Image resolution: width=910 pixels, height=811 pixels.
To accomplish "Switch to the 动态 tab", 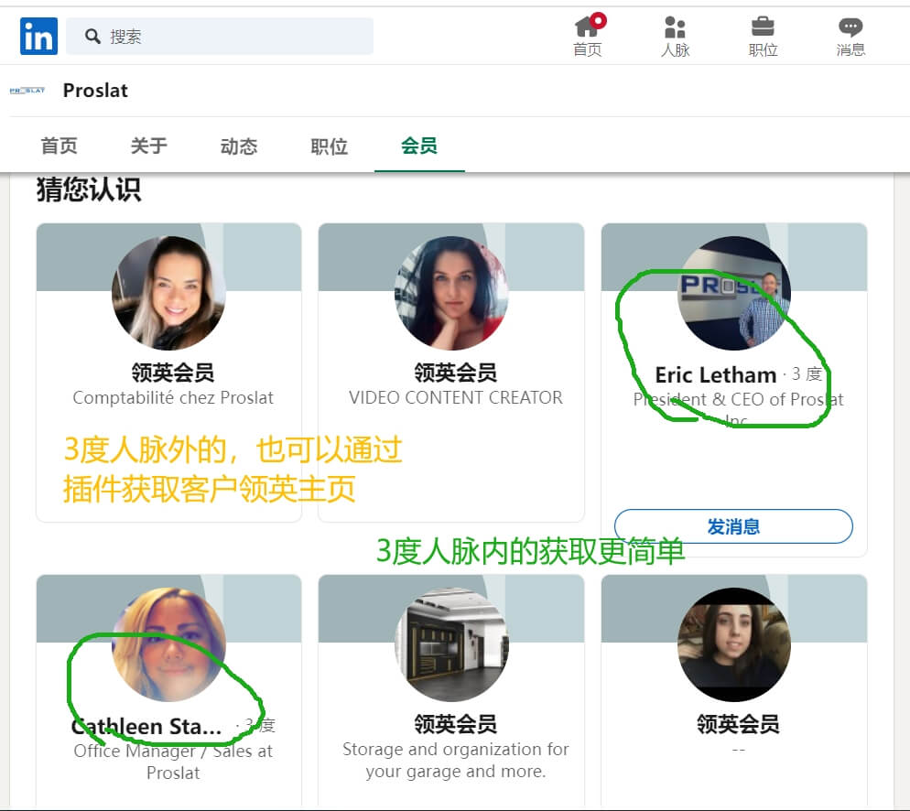I will click(239, 146).
